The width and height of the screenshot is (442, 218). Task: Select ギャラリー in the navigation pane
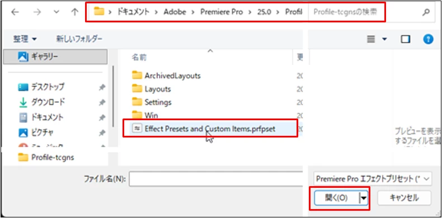point(55,56)
